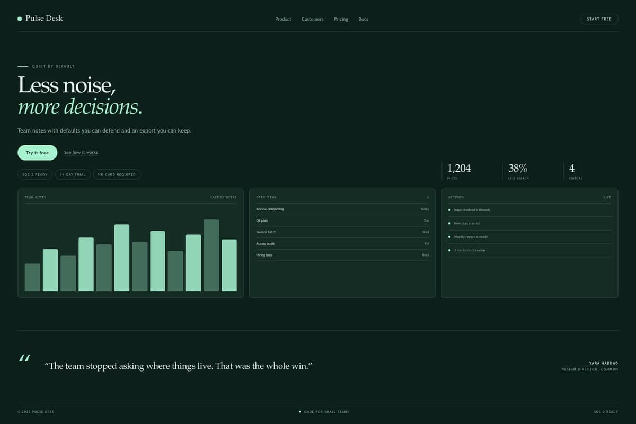Go to the Customers page
This screenshot has height=424, width=636.
click(313, 19)
